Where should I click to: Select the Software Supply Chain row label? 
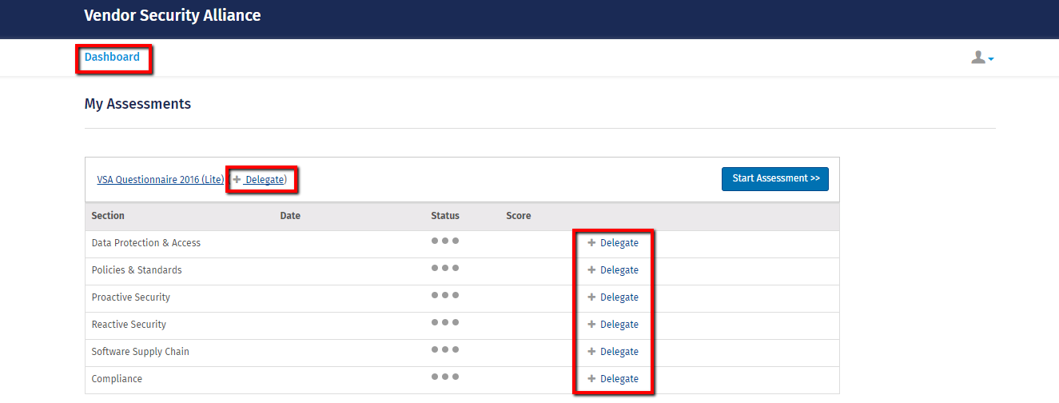coord(141,352)
